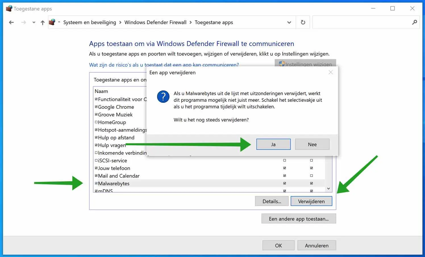425x257 pixels.
Task: Refresh the Toegestane apps page
Action: (303, 22)
